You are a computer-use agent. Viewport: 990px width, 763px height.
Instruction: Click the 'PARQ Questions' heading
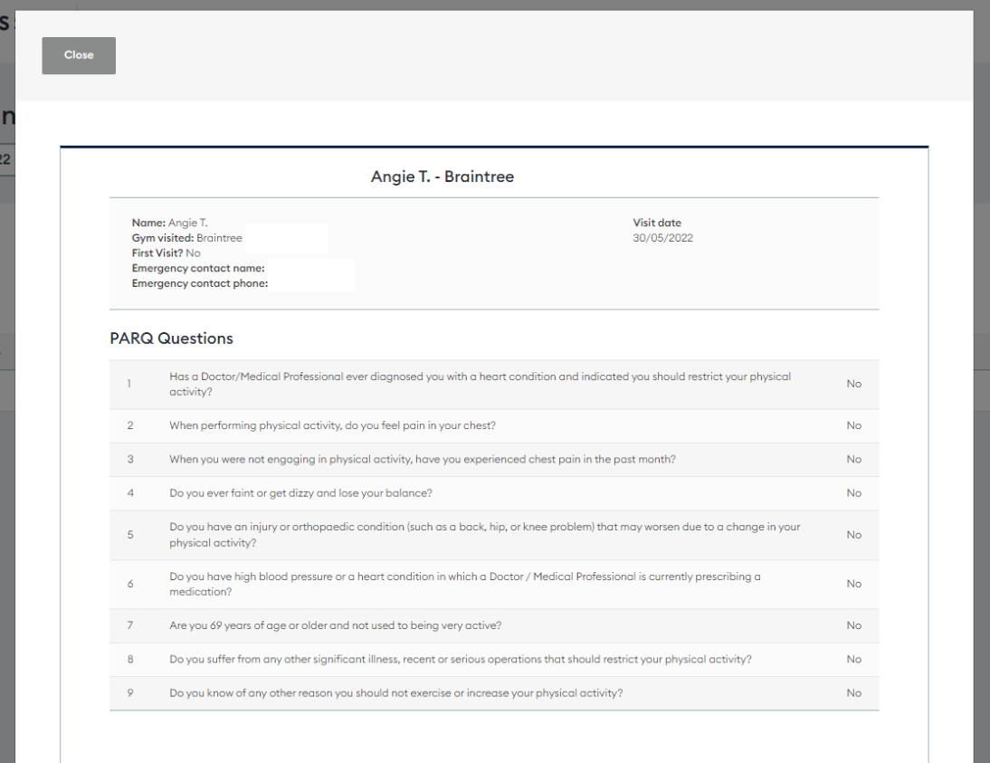point(171,339)
